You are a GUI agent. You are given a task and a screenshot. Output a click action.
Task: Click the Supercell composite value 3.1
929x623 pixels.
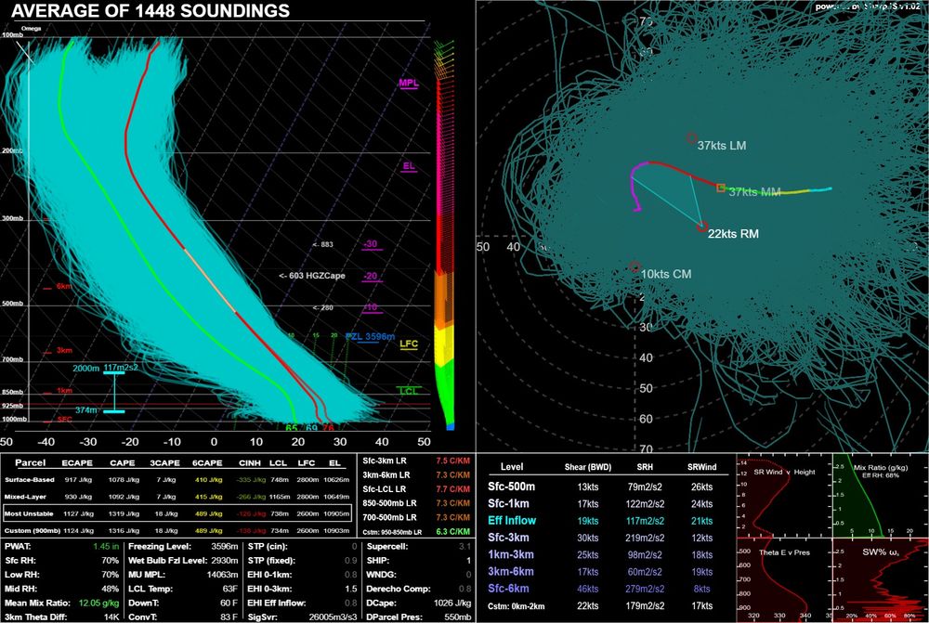[465, 547]
